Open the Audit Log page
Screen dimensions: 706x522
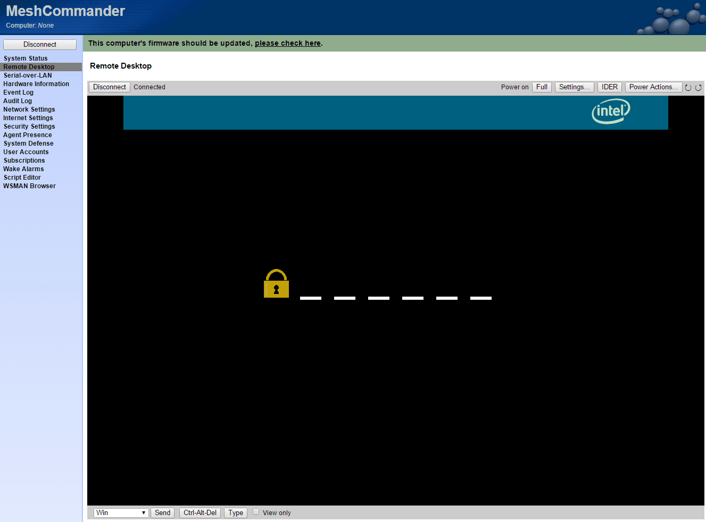pyautogui.click(x=18, y=101)
